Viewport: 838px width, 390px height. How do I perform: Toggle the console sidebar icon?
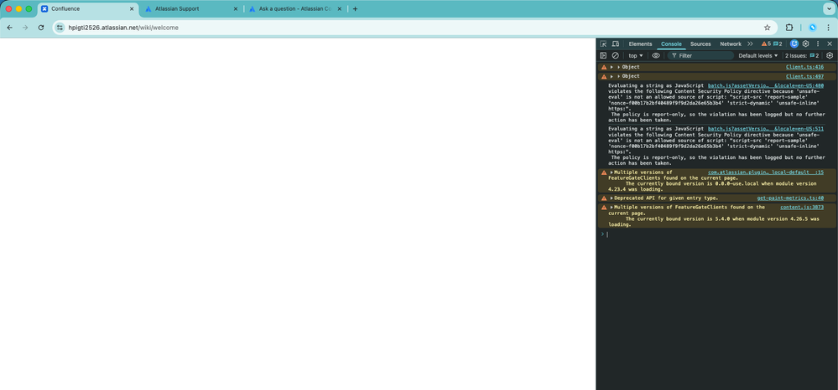click(x=603, y=55)
